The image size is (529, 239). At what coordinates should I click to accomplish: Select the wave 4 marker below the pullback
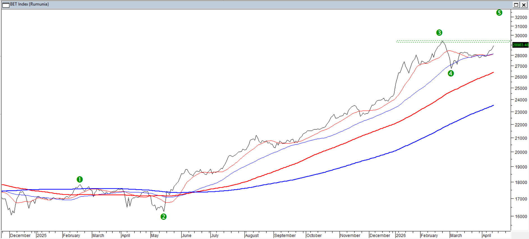point(451,74)
